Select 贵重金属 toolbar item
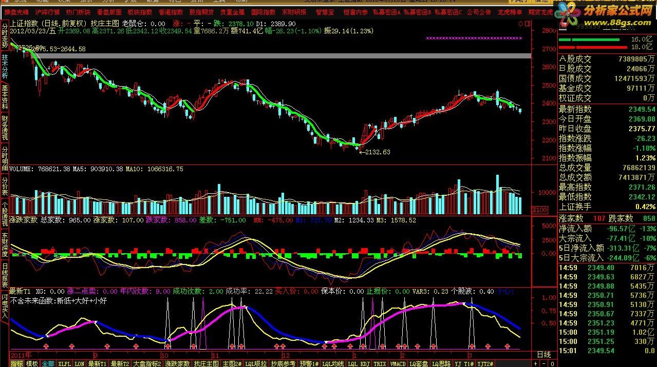 (232, 12)
